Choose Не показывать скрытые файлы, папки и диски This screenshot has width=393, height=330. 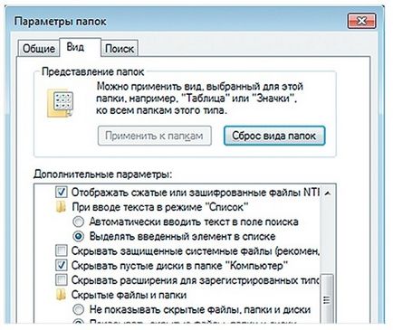(79, 309)
